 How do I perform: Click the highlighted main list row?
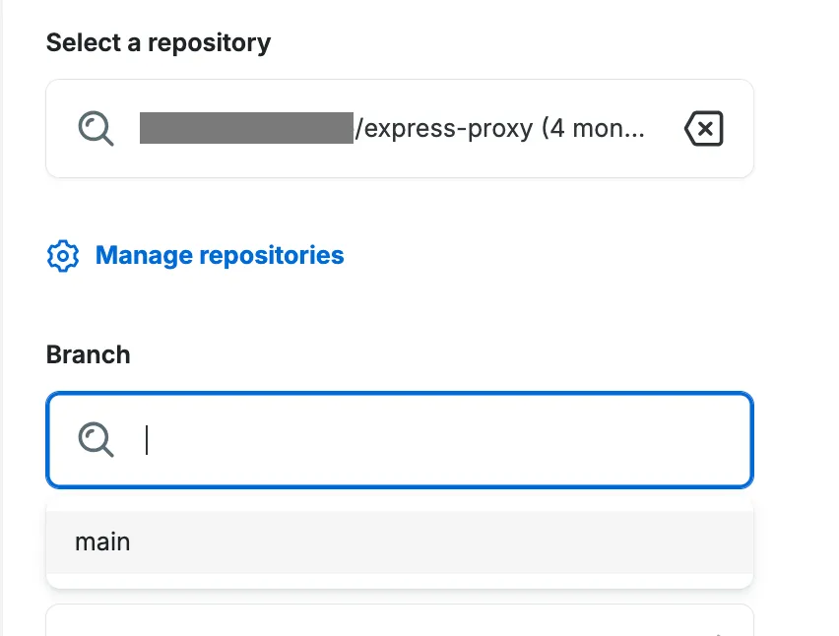tap(394, 541)
